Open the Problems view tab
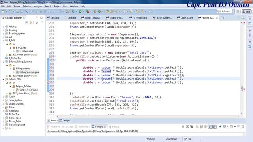253x142 pixels. point(53,127)
